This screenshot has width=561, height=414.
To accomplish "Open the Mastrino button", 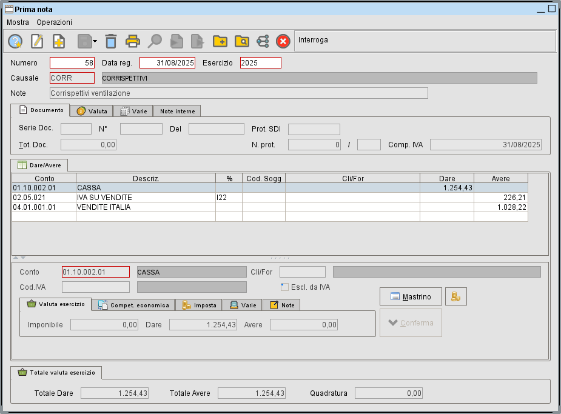I will [411, 296].
